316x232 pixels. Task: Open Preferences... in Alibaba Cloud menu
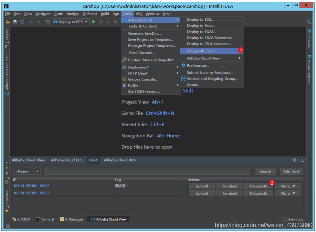tap(212, 66)
